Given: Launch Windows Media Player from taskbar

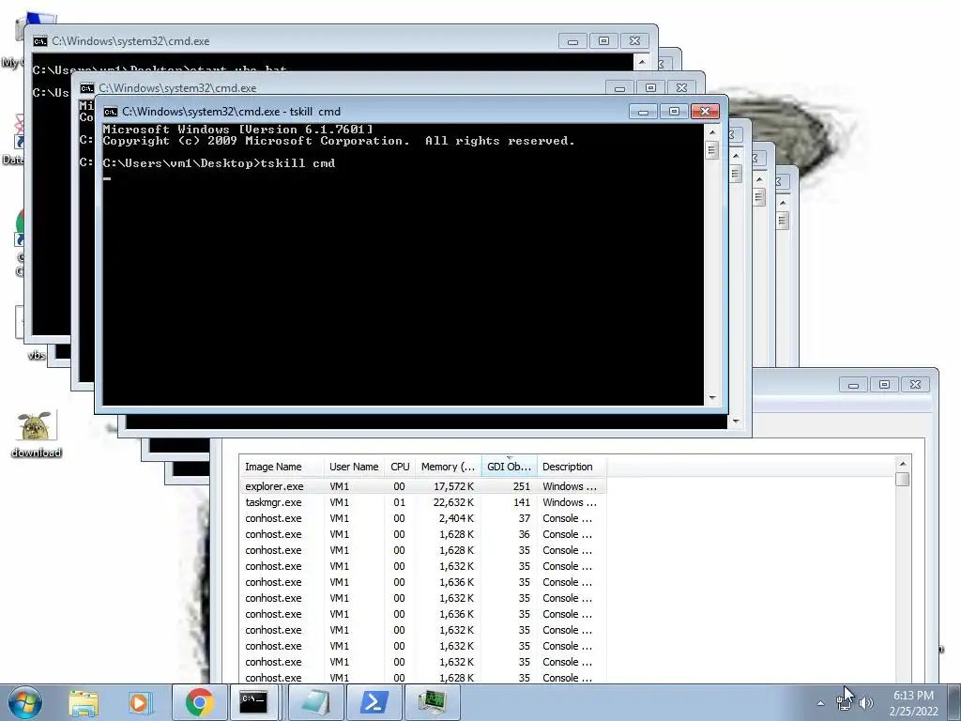Looking at the screenshot, I should (x=141, y=702).
